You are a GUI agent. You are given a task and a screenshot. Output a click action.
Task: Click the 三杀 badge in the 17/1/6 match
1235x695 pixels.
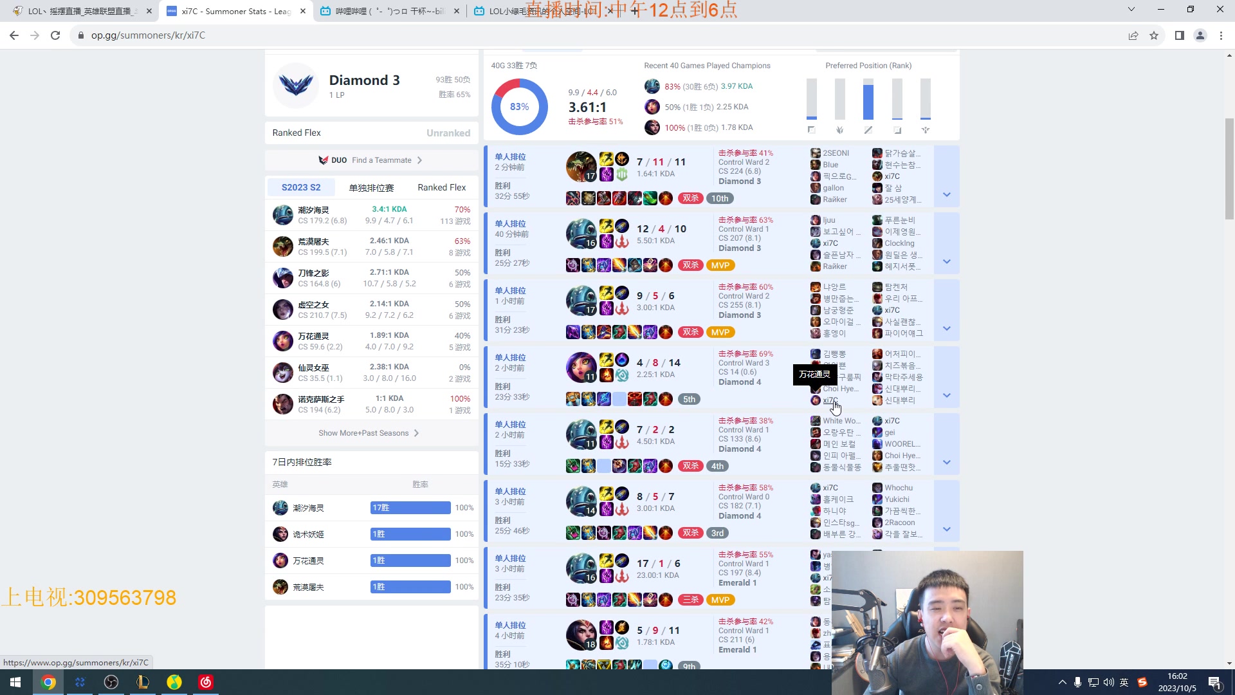690,599
